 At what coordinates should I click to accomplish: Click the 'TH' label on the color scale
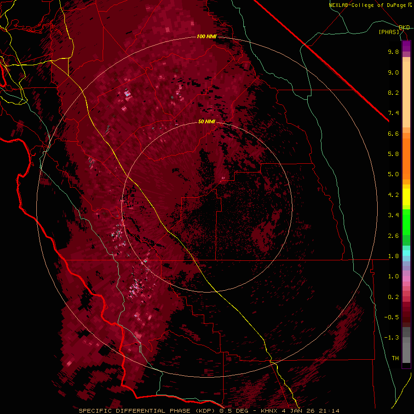[x=395, y=358]
